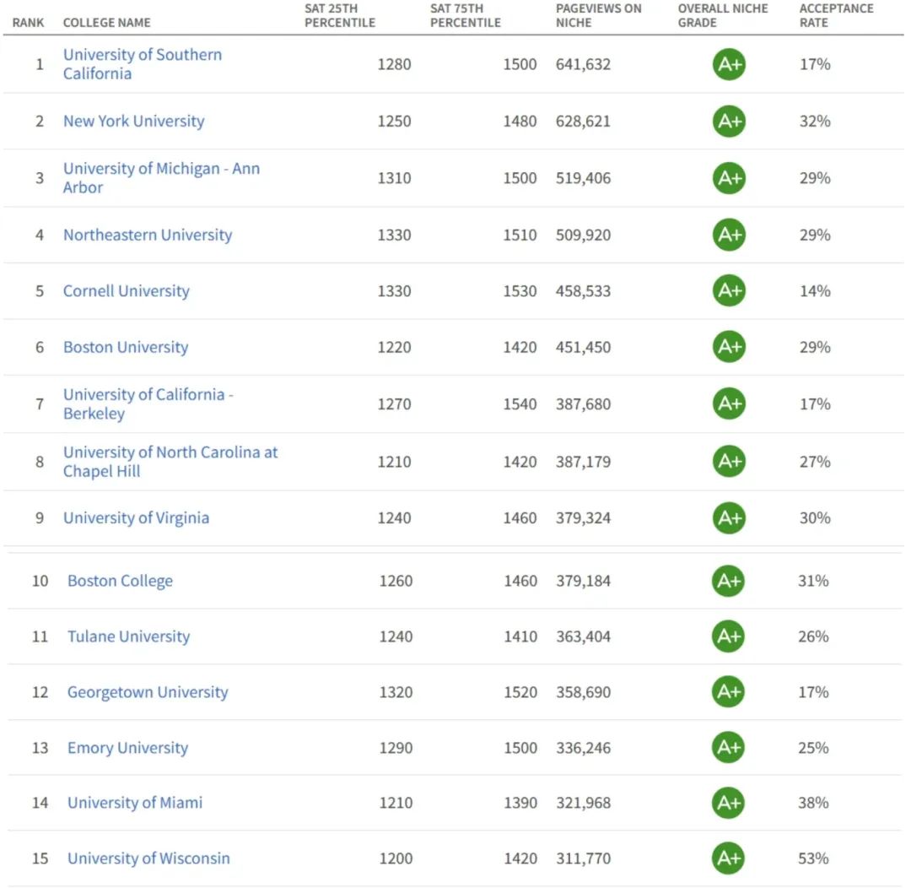Click the A+ badge for University of Wisconsin
Viewport: 911px width, 888px height.
[x=728, y=858]
